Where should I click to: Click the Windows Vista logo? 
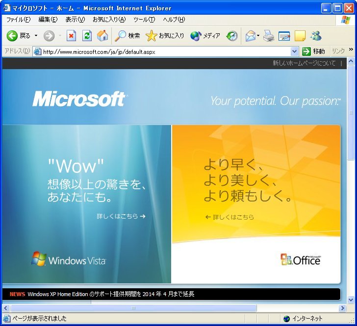69,259
